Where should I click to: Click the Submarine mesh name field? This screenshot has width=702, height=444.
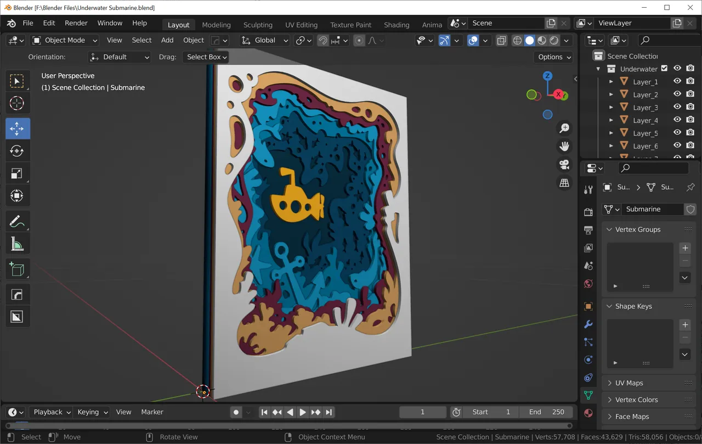point(652,209)
